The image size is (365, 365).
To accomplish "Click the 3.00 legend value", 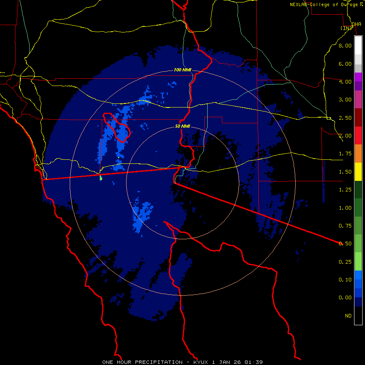I will coord(345,100).
